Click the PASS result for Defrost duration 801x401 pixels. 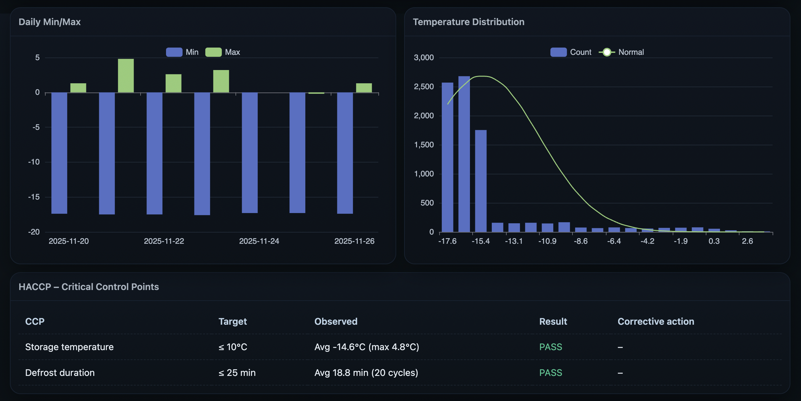550,373
